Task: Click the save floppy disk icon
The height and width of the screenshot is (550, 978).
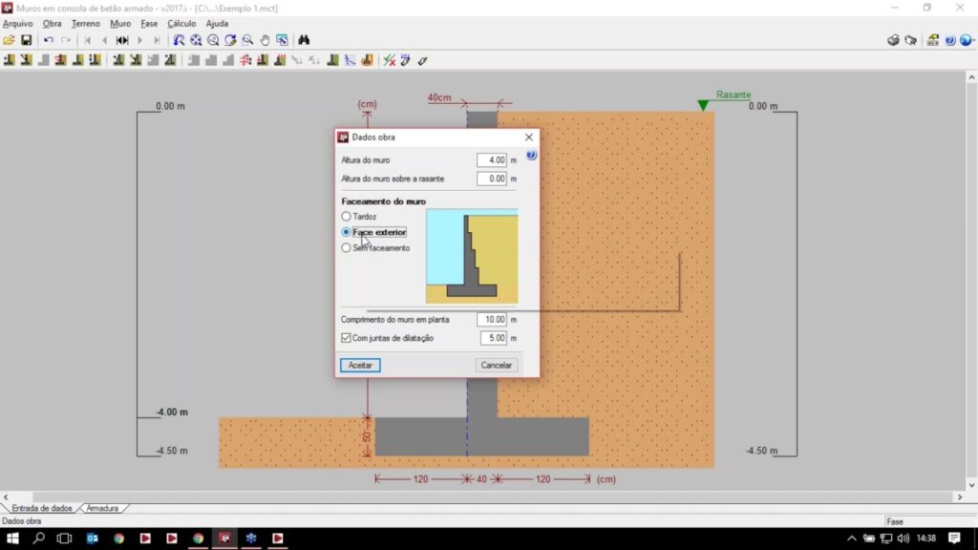Action: pos(27,40)
